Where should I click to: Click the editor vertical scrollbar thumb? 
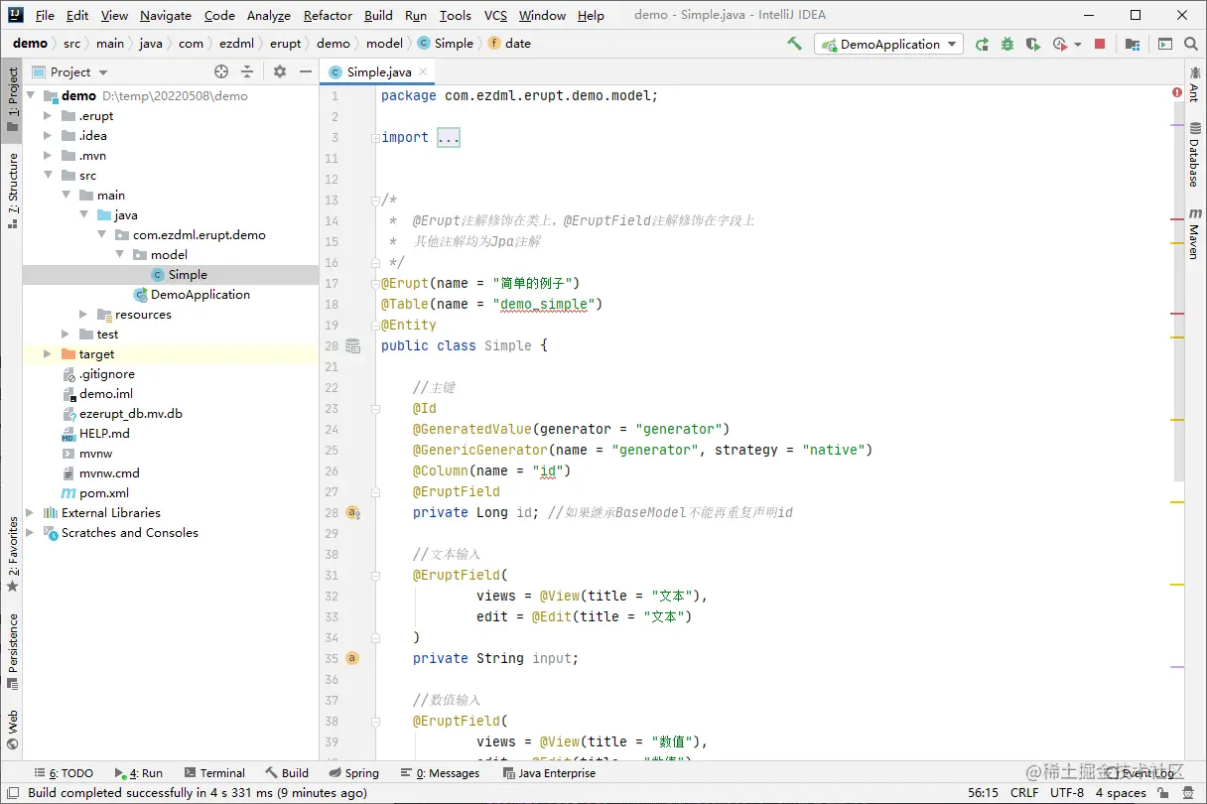1178,290
